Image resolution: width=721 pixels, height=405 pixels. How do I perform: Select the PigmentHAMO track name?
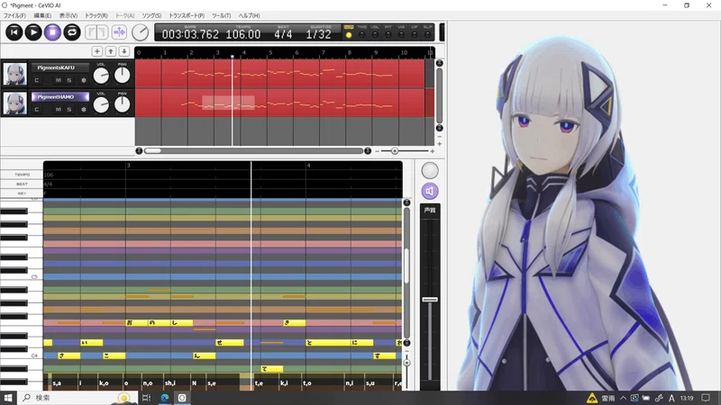point(59,97)
